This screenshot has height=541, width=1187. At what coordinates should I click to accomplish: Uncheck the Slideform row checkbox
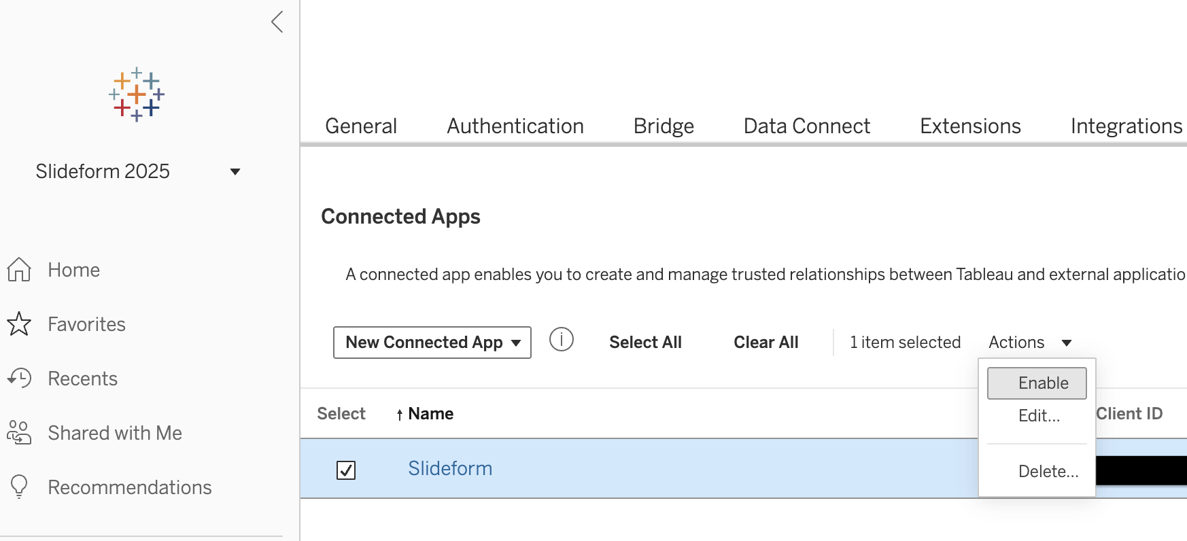click(346, 470)
